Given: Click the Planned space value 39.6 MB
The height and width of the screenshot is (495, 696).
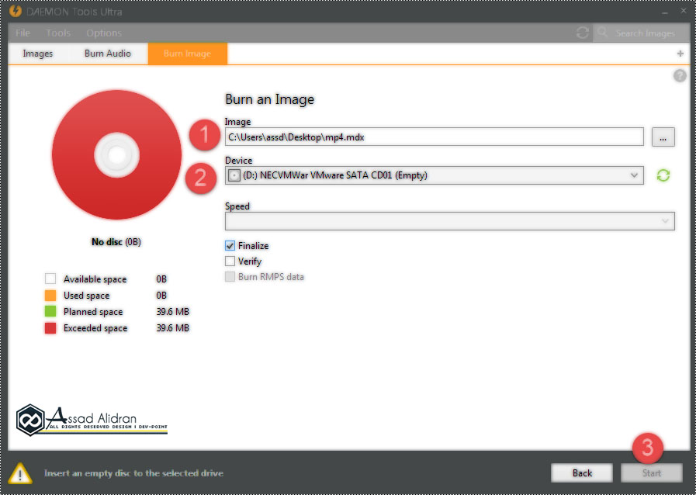Looking at the screenshot, I should pyautogui.click(x=173, y=312).
